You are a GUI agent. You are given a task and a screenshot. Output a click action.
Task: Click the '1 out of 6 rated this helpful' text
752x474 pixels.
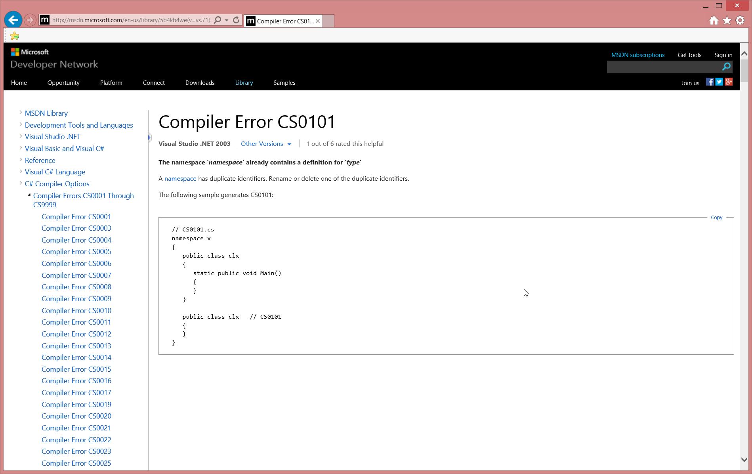tap(345, 143)
